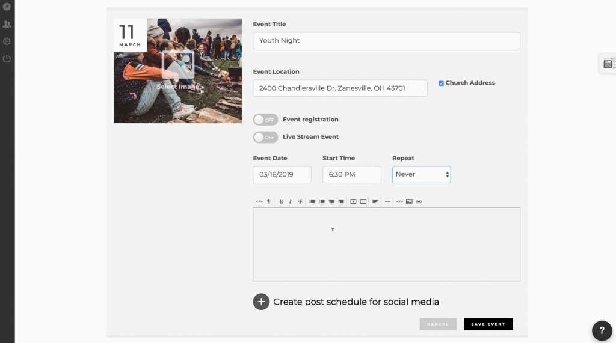Click the Cancel button
Image resolution: width=616 pixels, height=343 pixels.
pyautogui.click(x=438, y=324)
